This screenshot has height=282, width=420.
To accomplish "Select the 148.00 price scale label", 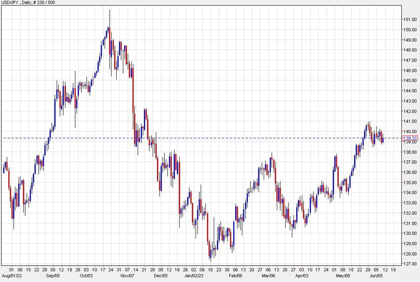I will coord(409,50).
